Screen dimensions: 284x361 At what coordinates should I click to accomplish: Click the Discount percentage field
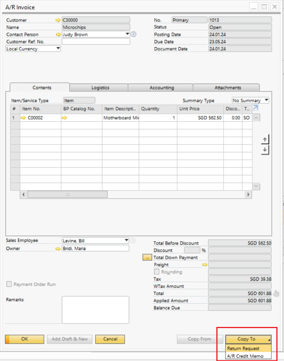click(192, 250)
